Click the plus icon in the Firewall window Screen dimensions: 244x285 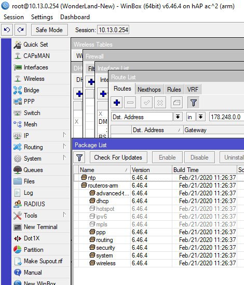pyautogui.click(x=91, y=82)
